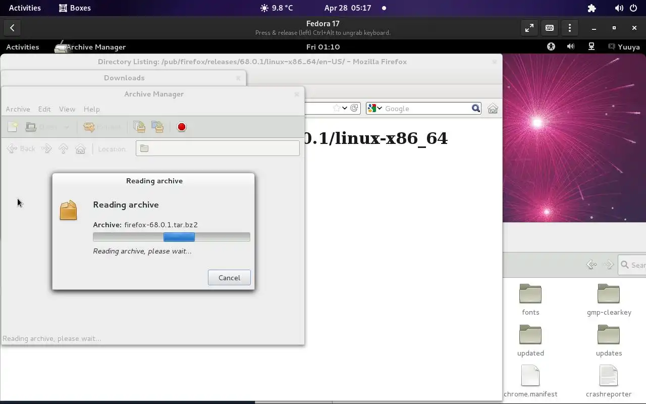Screen dimensions: 646x404
Task: Open the Boxes three-dot menu
Action: 570,28
